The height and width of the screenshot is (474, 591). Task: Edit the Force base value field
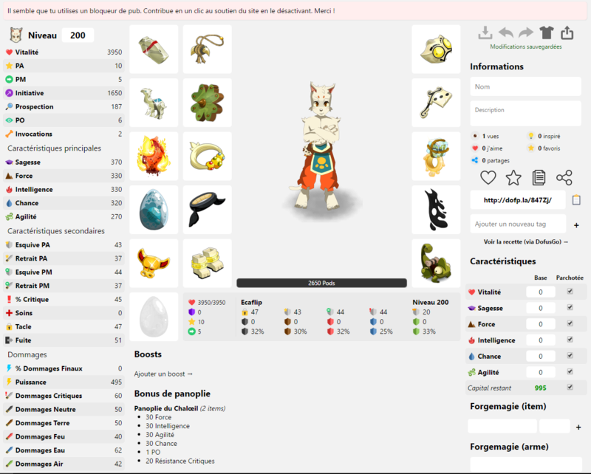tap(541, 324)
